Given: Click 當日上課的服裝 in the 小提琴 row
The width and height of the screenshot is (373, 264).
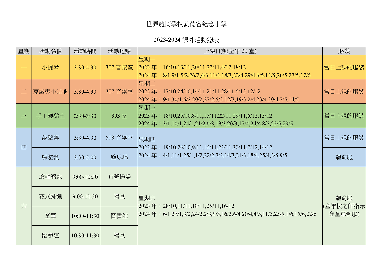Looking at the screenshot, I should point(344,67).
